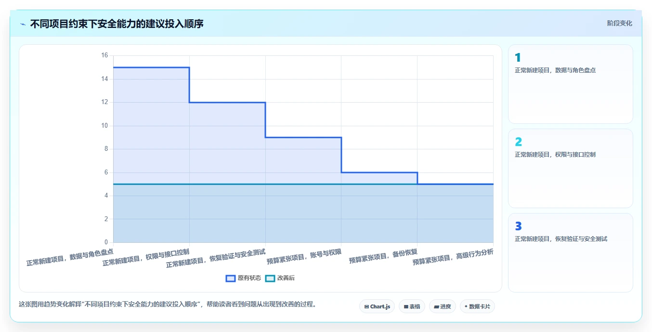
Task: Open card 1 正常新建项目，数据与角色盘点
Action: coord(570,84)
